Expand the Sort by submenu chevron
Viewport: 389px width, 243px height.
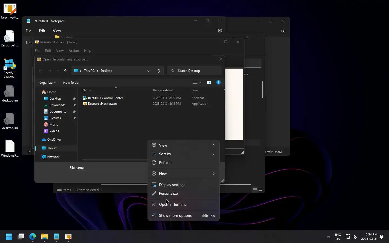pos(214,154)
